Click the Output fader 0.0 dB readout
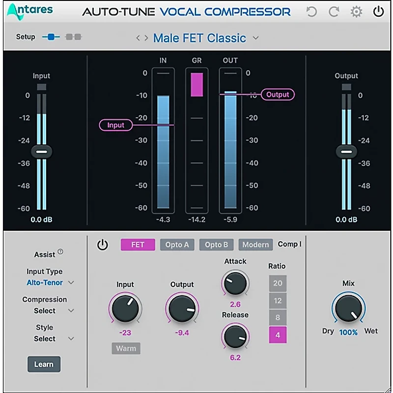 click(x=346, y=220)
